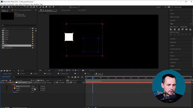Open Mask 3 mode dropdown
The width and height of the screenshot is (193, 108).
point(34,90)
